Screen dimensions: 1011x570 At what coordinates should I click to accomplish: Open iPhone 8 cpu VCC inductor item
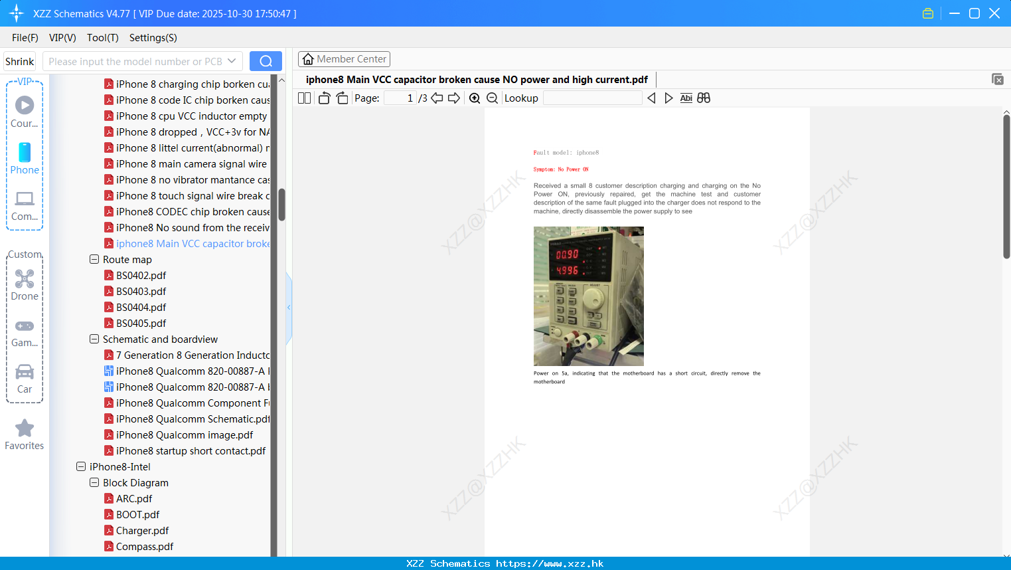[x=186, y=116]
